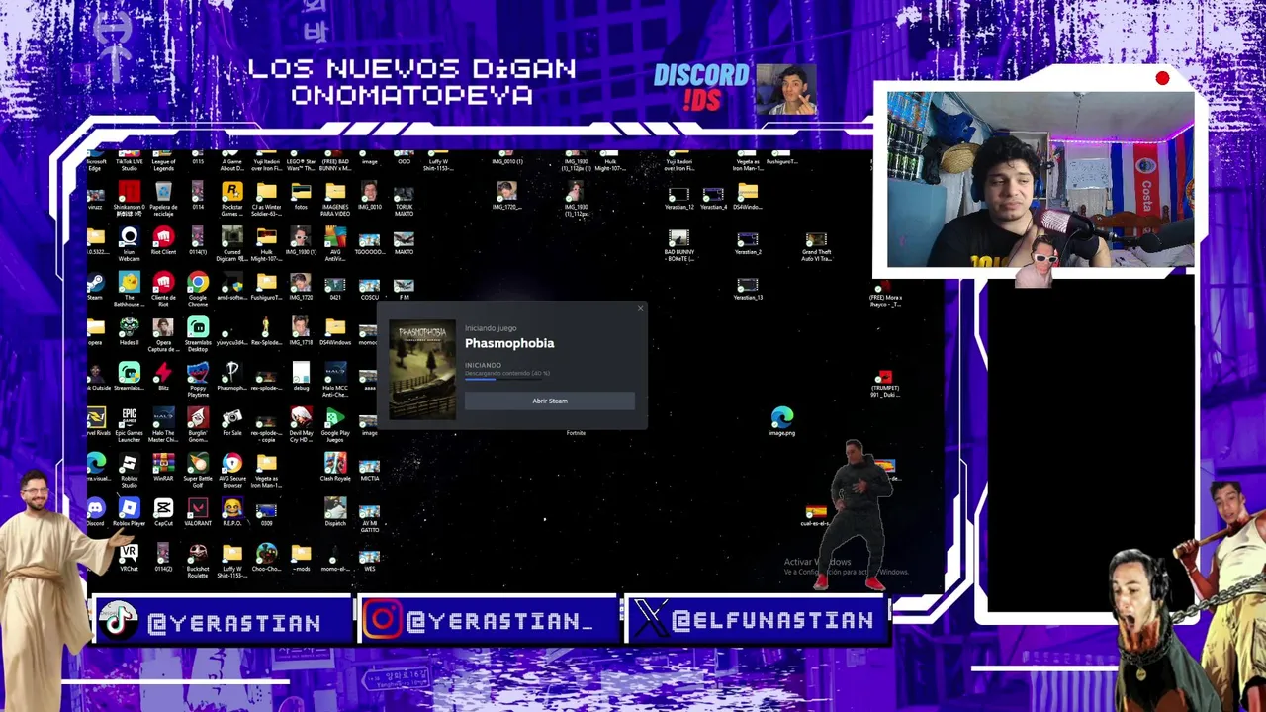Open the For Sale camera icon
Viewport: 1266px width, 712px height.
[231, 417]
